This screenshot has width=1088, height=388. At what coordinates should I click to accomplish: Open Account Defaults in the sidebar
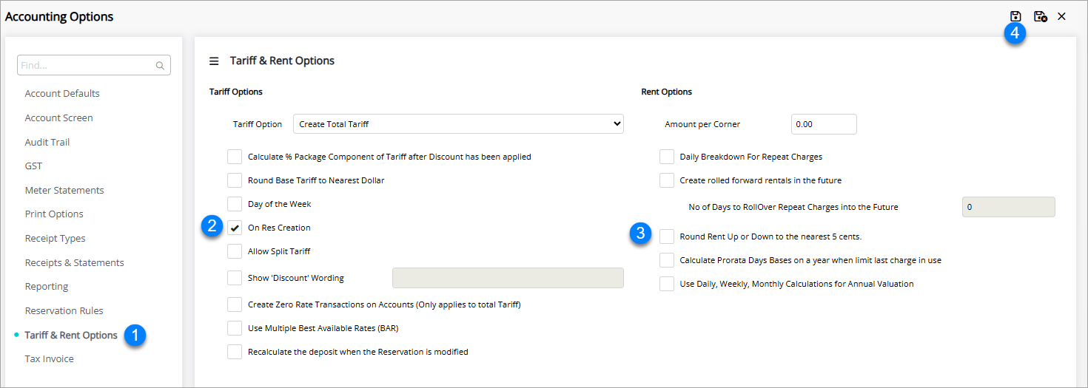click(62, 94)
